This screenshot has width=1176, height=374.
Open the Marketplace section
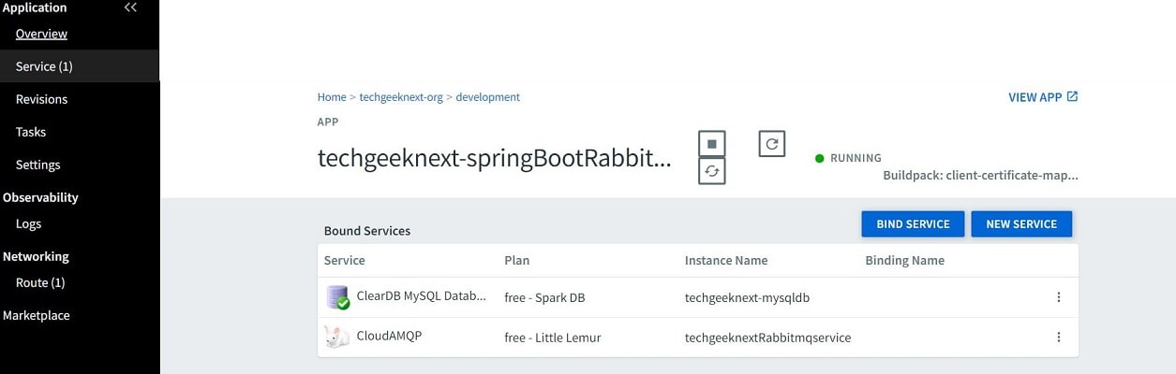[37, 315]
